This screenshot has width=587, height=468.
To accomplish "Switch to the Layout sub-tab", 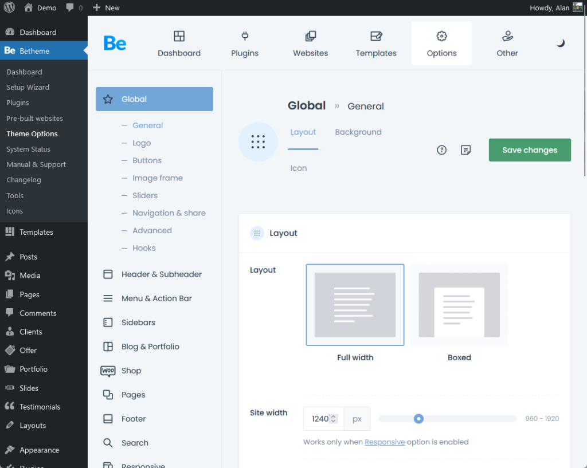I will coord(303,132).
